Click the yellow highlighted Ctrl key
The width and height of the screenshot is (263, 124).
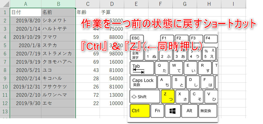click(x=140, y=111)
